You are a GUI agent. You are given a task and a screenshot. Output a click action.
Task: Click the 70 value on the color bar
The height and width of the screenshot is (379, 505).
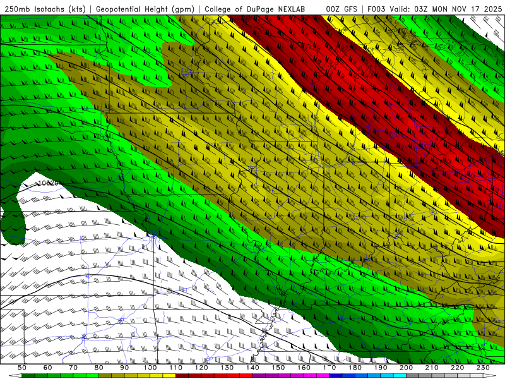tap(73, 368)
